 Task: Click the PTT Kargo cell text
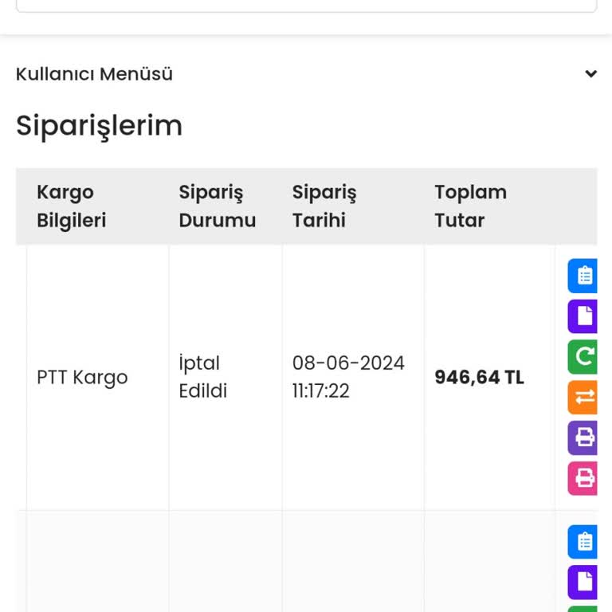pos(82,377)
